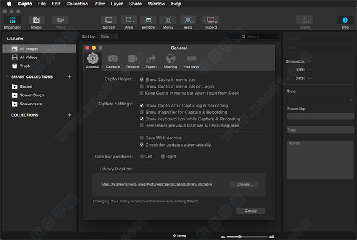
Task: Open the Collection menu
Action: (77, 4)
